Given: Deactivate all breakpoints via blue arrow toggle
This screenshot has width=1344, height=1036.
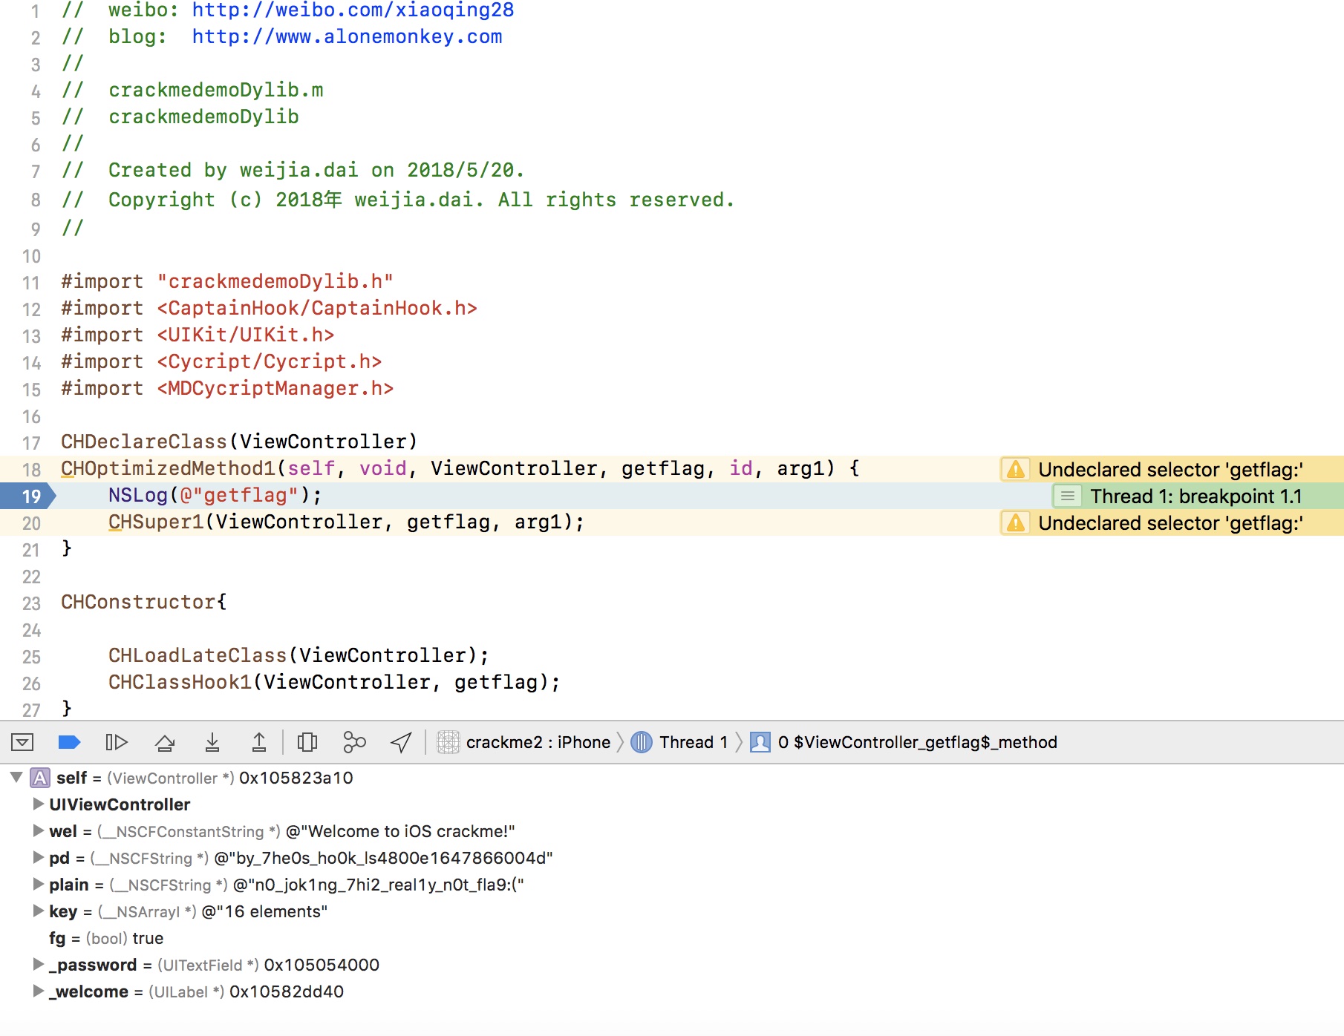Looking at the screenshot, I should pos(68,741).
